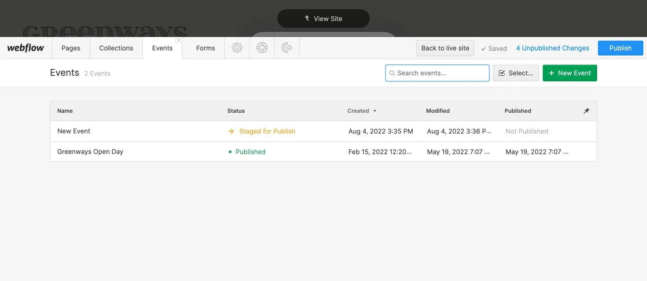The height and width of the screenshot is (281, 647).
Task: Switch to the Pages tab
Action: click(71, 48)
